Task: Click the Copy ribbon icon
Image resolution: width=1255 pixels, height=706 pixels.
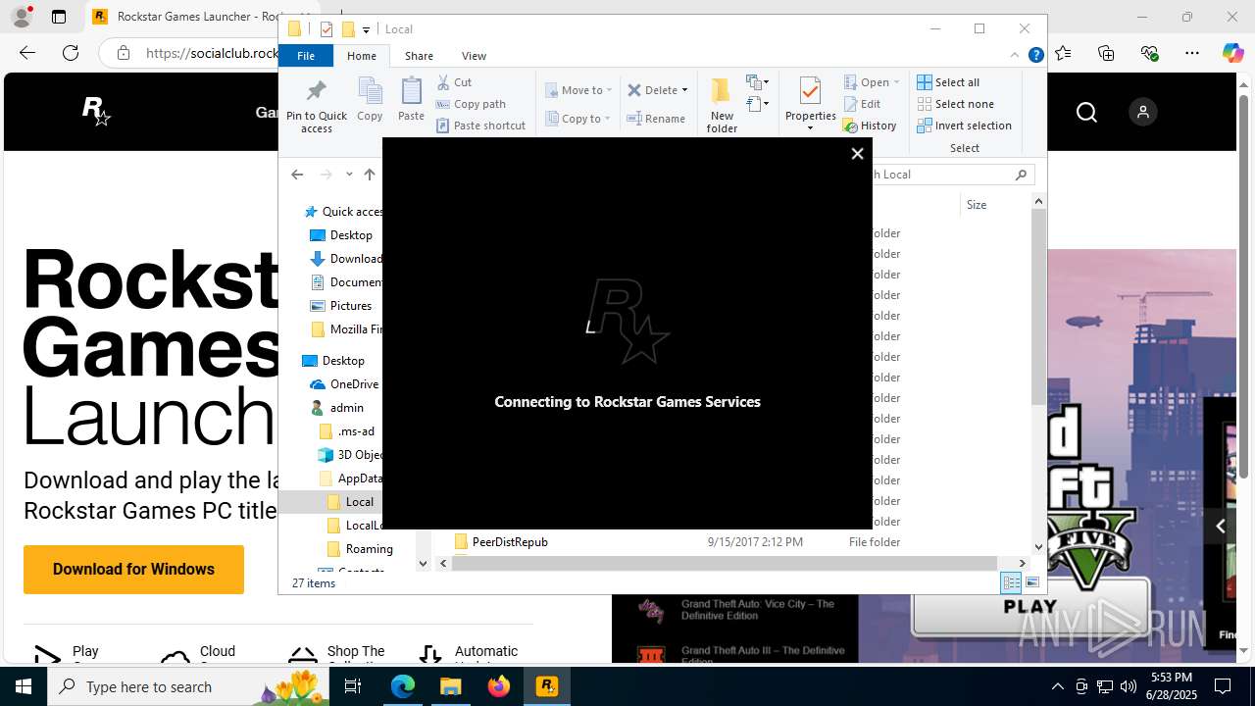Action: (x=370, y=100)
